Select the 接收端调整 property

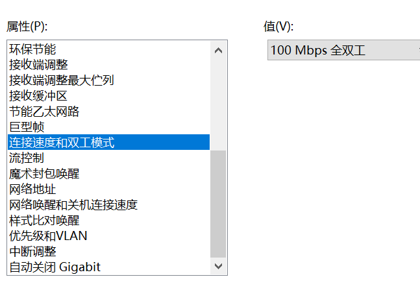pyautogui.click(x=38, y=65)
